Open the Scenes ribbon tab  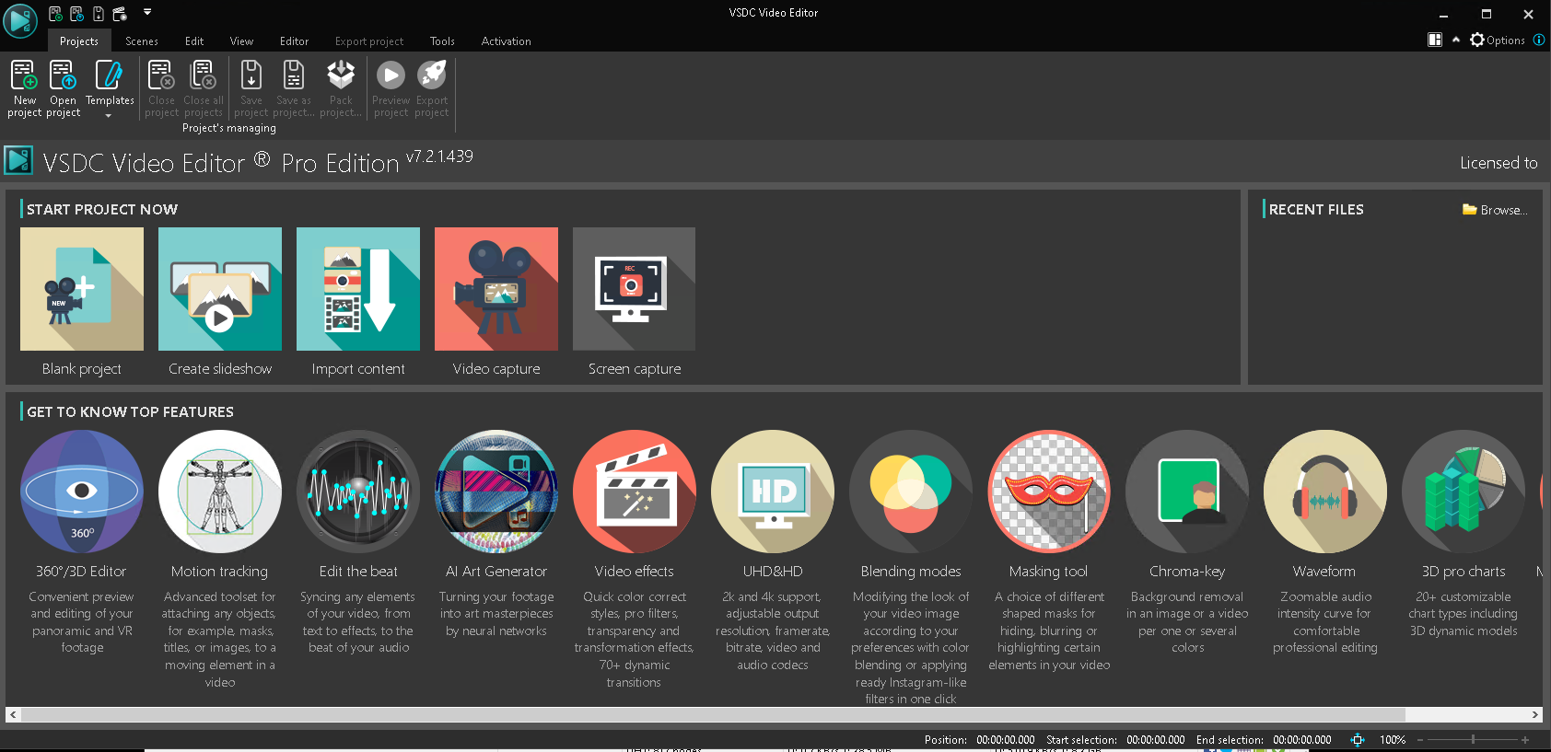pyautogui.click(x=142, y=41)
